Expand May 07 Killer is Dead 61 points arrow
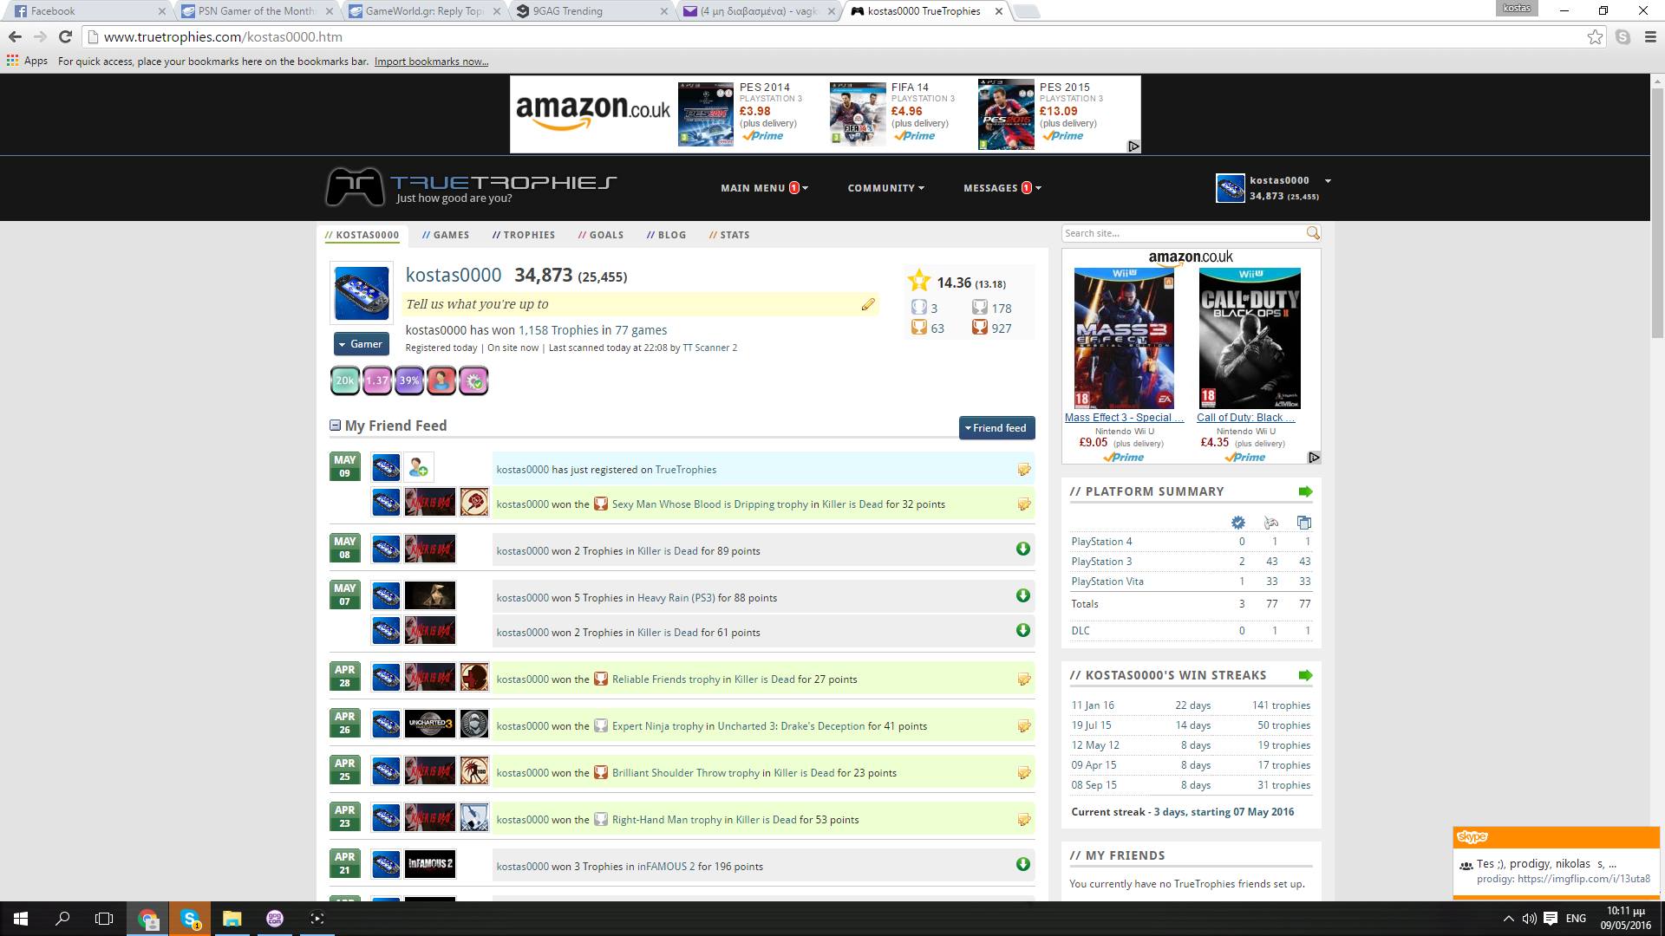Viewport: 1665px width, 936px height. 1023,631
